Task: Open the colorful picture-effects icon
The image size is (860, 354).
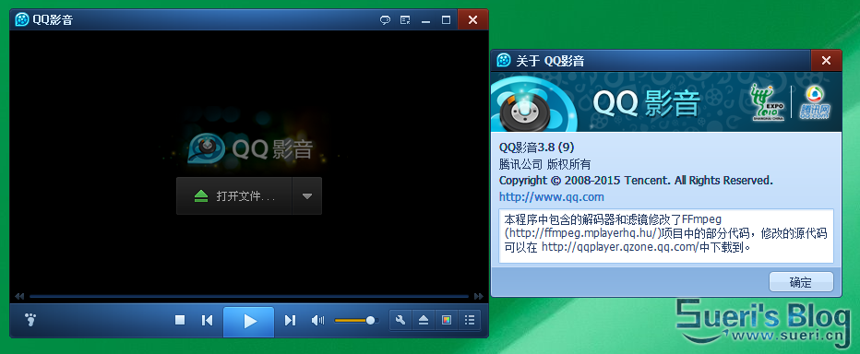Action: [447, 320]
